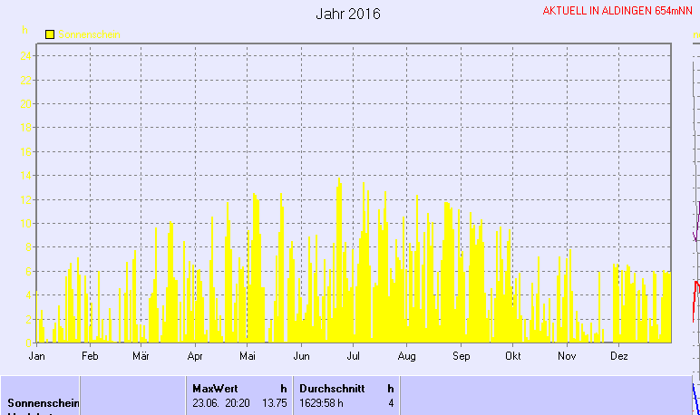Screen dimensions: 700x415
Task: Click the MaxWert column header
Action: 215,388
